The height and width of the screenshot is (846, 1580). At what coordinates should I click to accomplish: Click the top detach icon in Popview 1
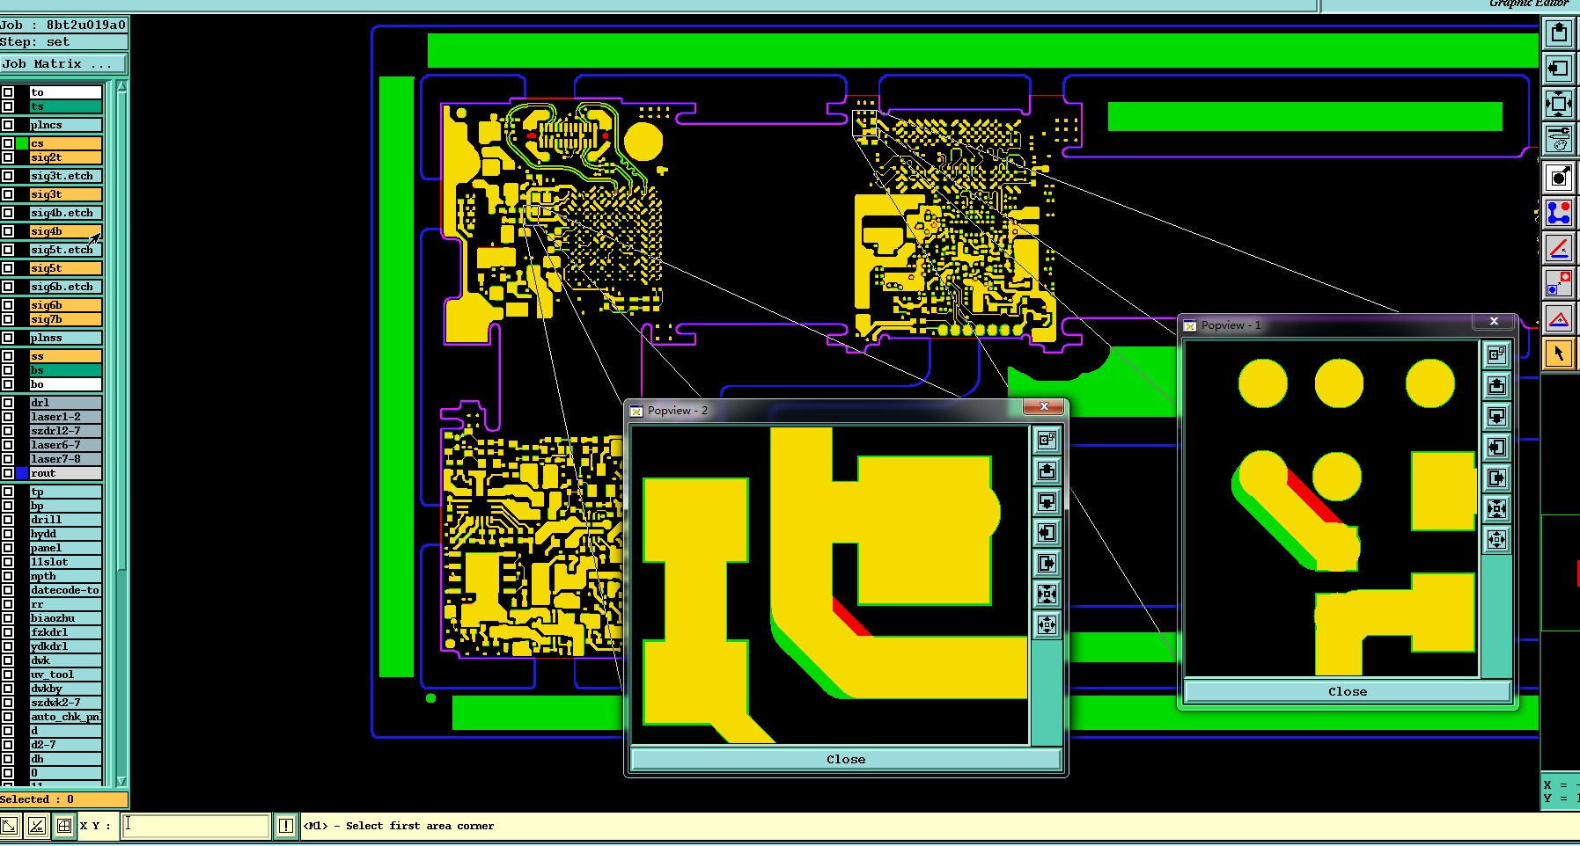tap(1496, 354)
